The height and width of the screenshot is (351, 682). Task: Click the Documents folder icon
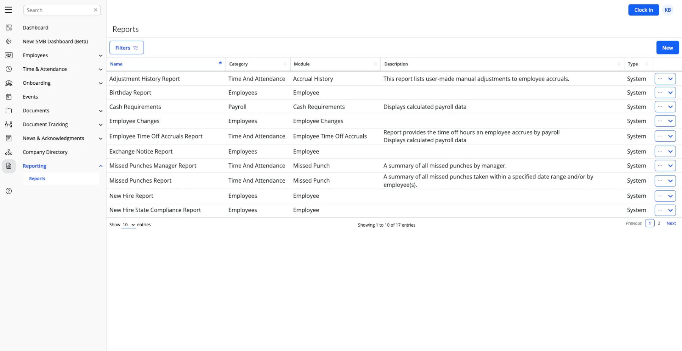point(9,110)
